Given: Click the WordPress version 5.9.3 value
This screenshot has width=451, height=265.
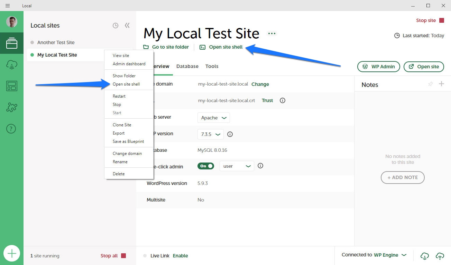Looking at the screenshot, I should click(203, 183).
